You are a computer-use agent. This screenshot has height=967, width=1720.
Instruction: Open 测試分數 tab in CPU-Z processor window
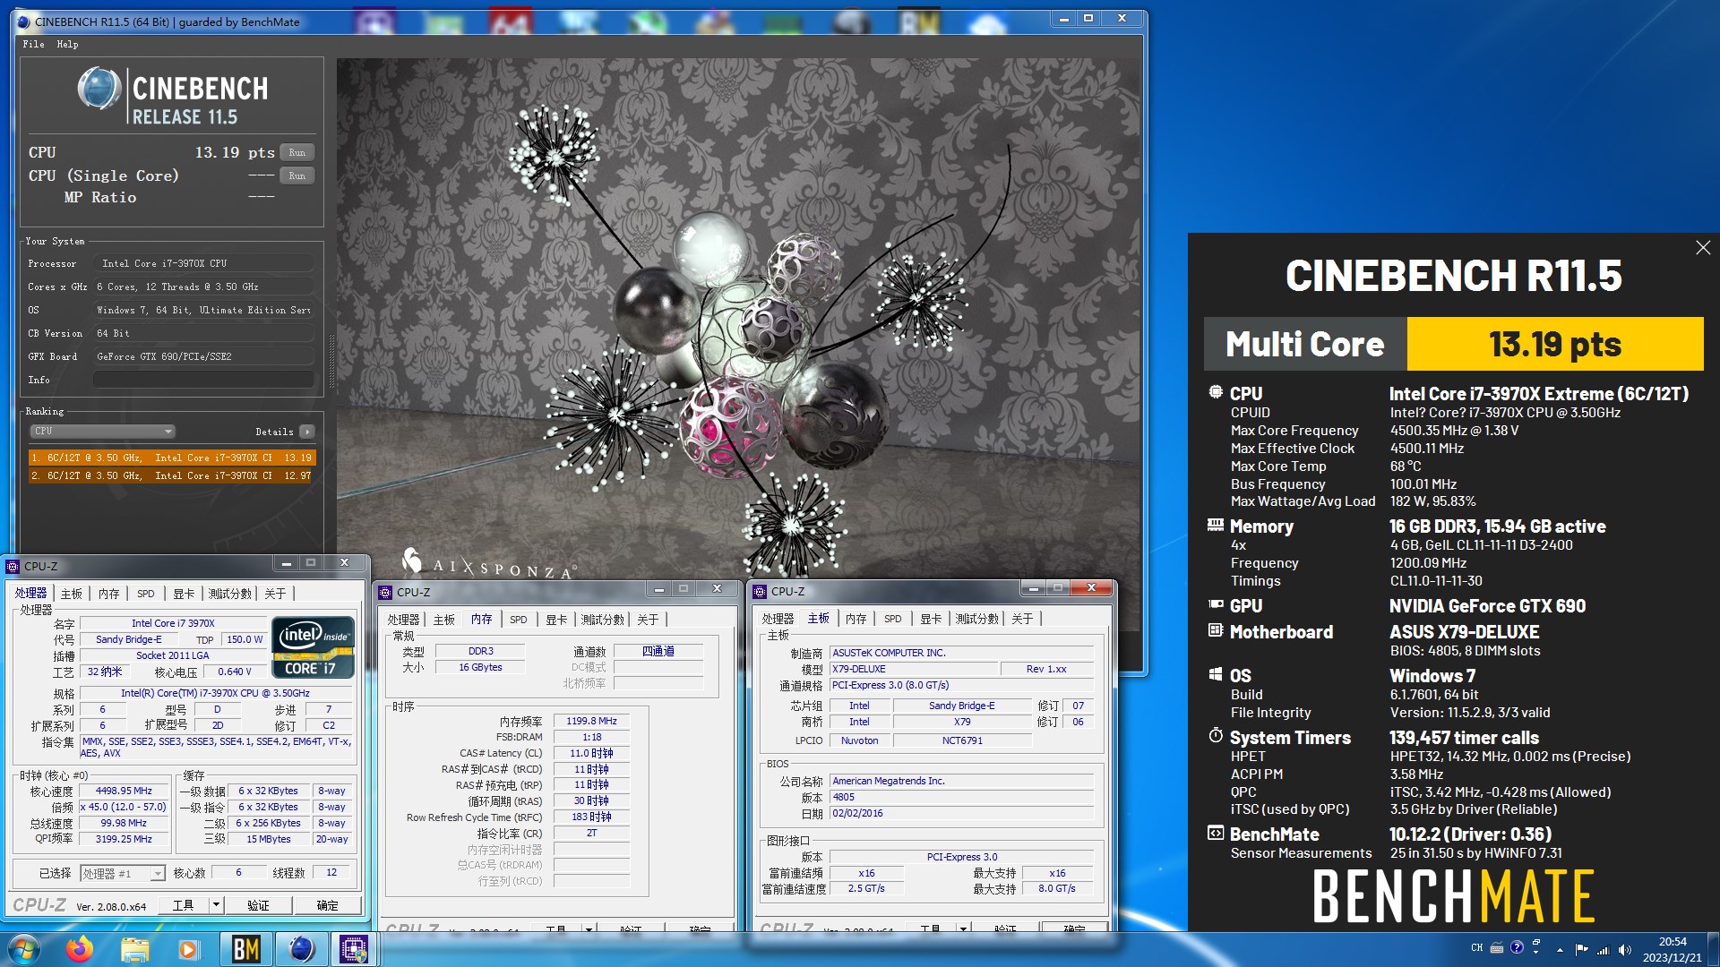pyautogui.click(x=230, y=594)
